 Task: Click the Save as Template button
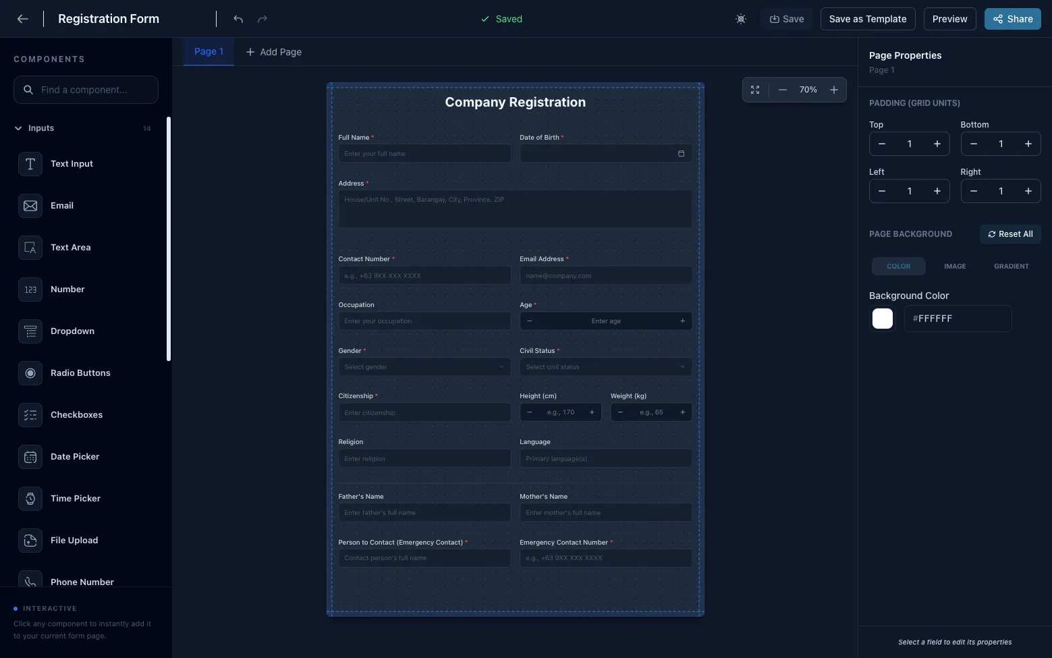pos(867,19)
